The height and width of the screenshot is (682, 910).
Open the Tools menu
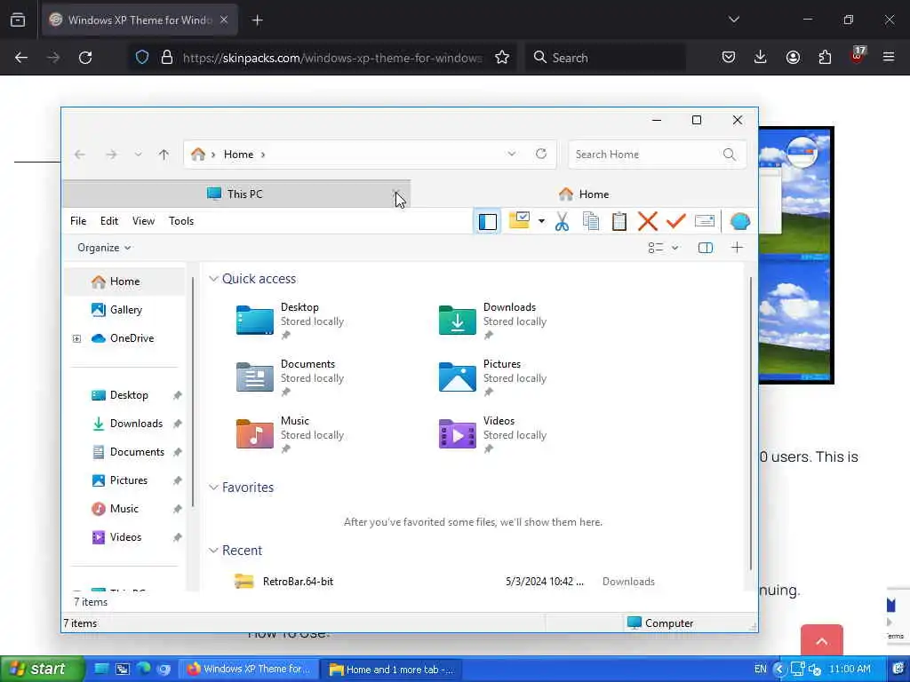pos(181,221)
